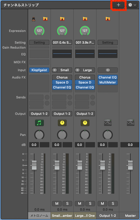Click empty EQ slot on metronome strip
This screenshot has height=220, width=140.
tap(39, 54)
